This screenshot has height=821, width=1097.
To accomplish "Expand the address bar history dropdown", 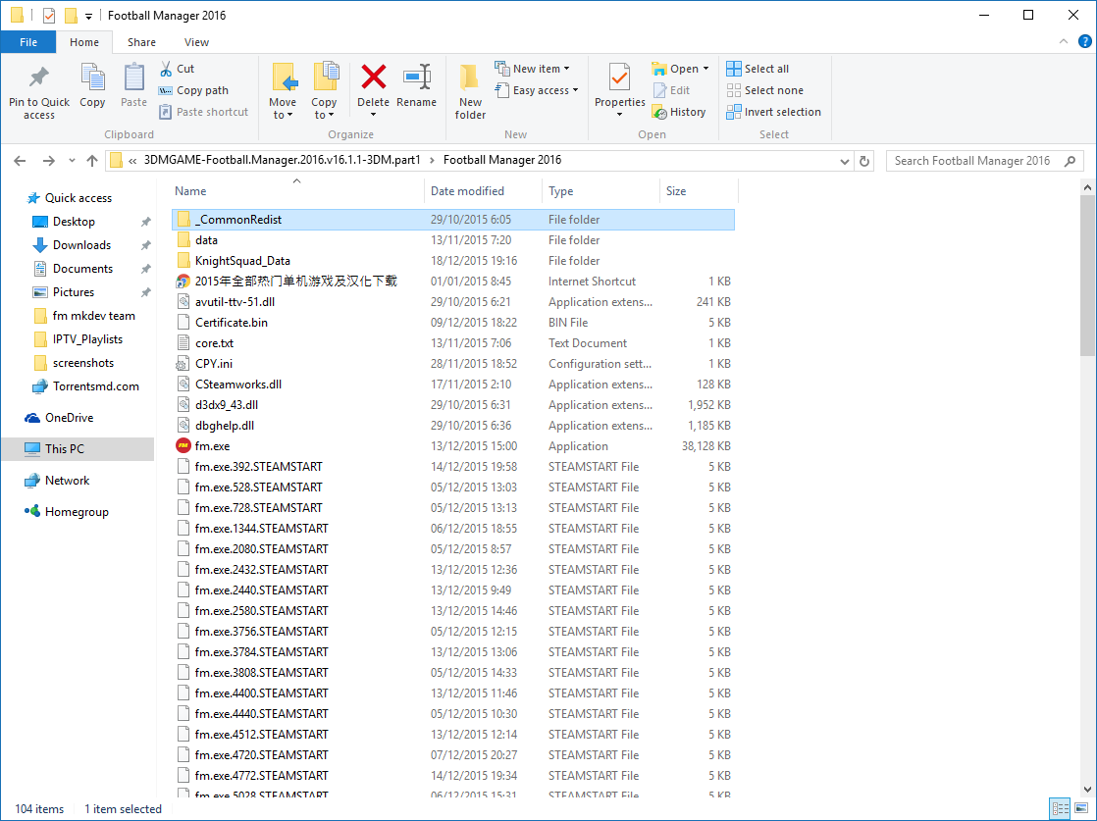I will click(x=845, y=161).
